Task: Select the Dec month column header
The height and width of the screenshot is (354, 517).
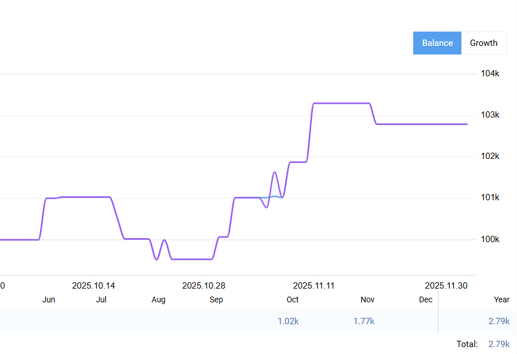Action: [425, 299]
